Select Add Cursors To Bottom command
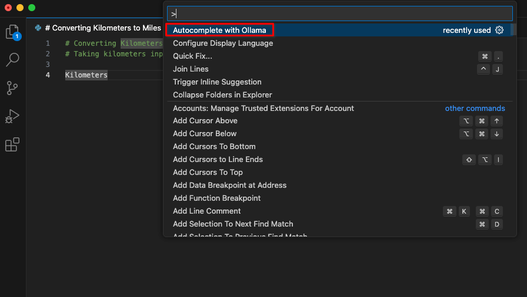This screenshot has height=297, width=527. 340,147
